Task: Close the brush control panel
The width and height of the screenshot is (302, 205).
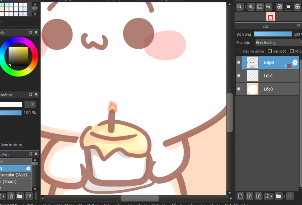Action: coord(36,94)
